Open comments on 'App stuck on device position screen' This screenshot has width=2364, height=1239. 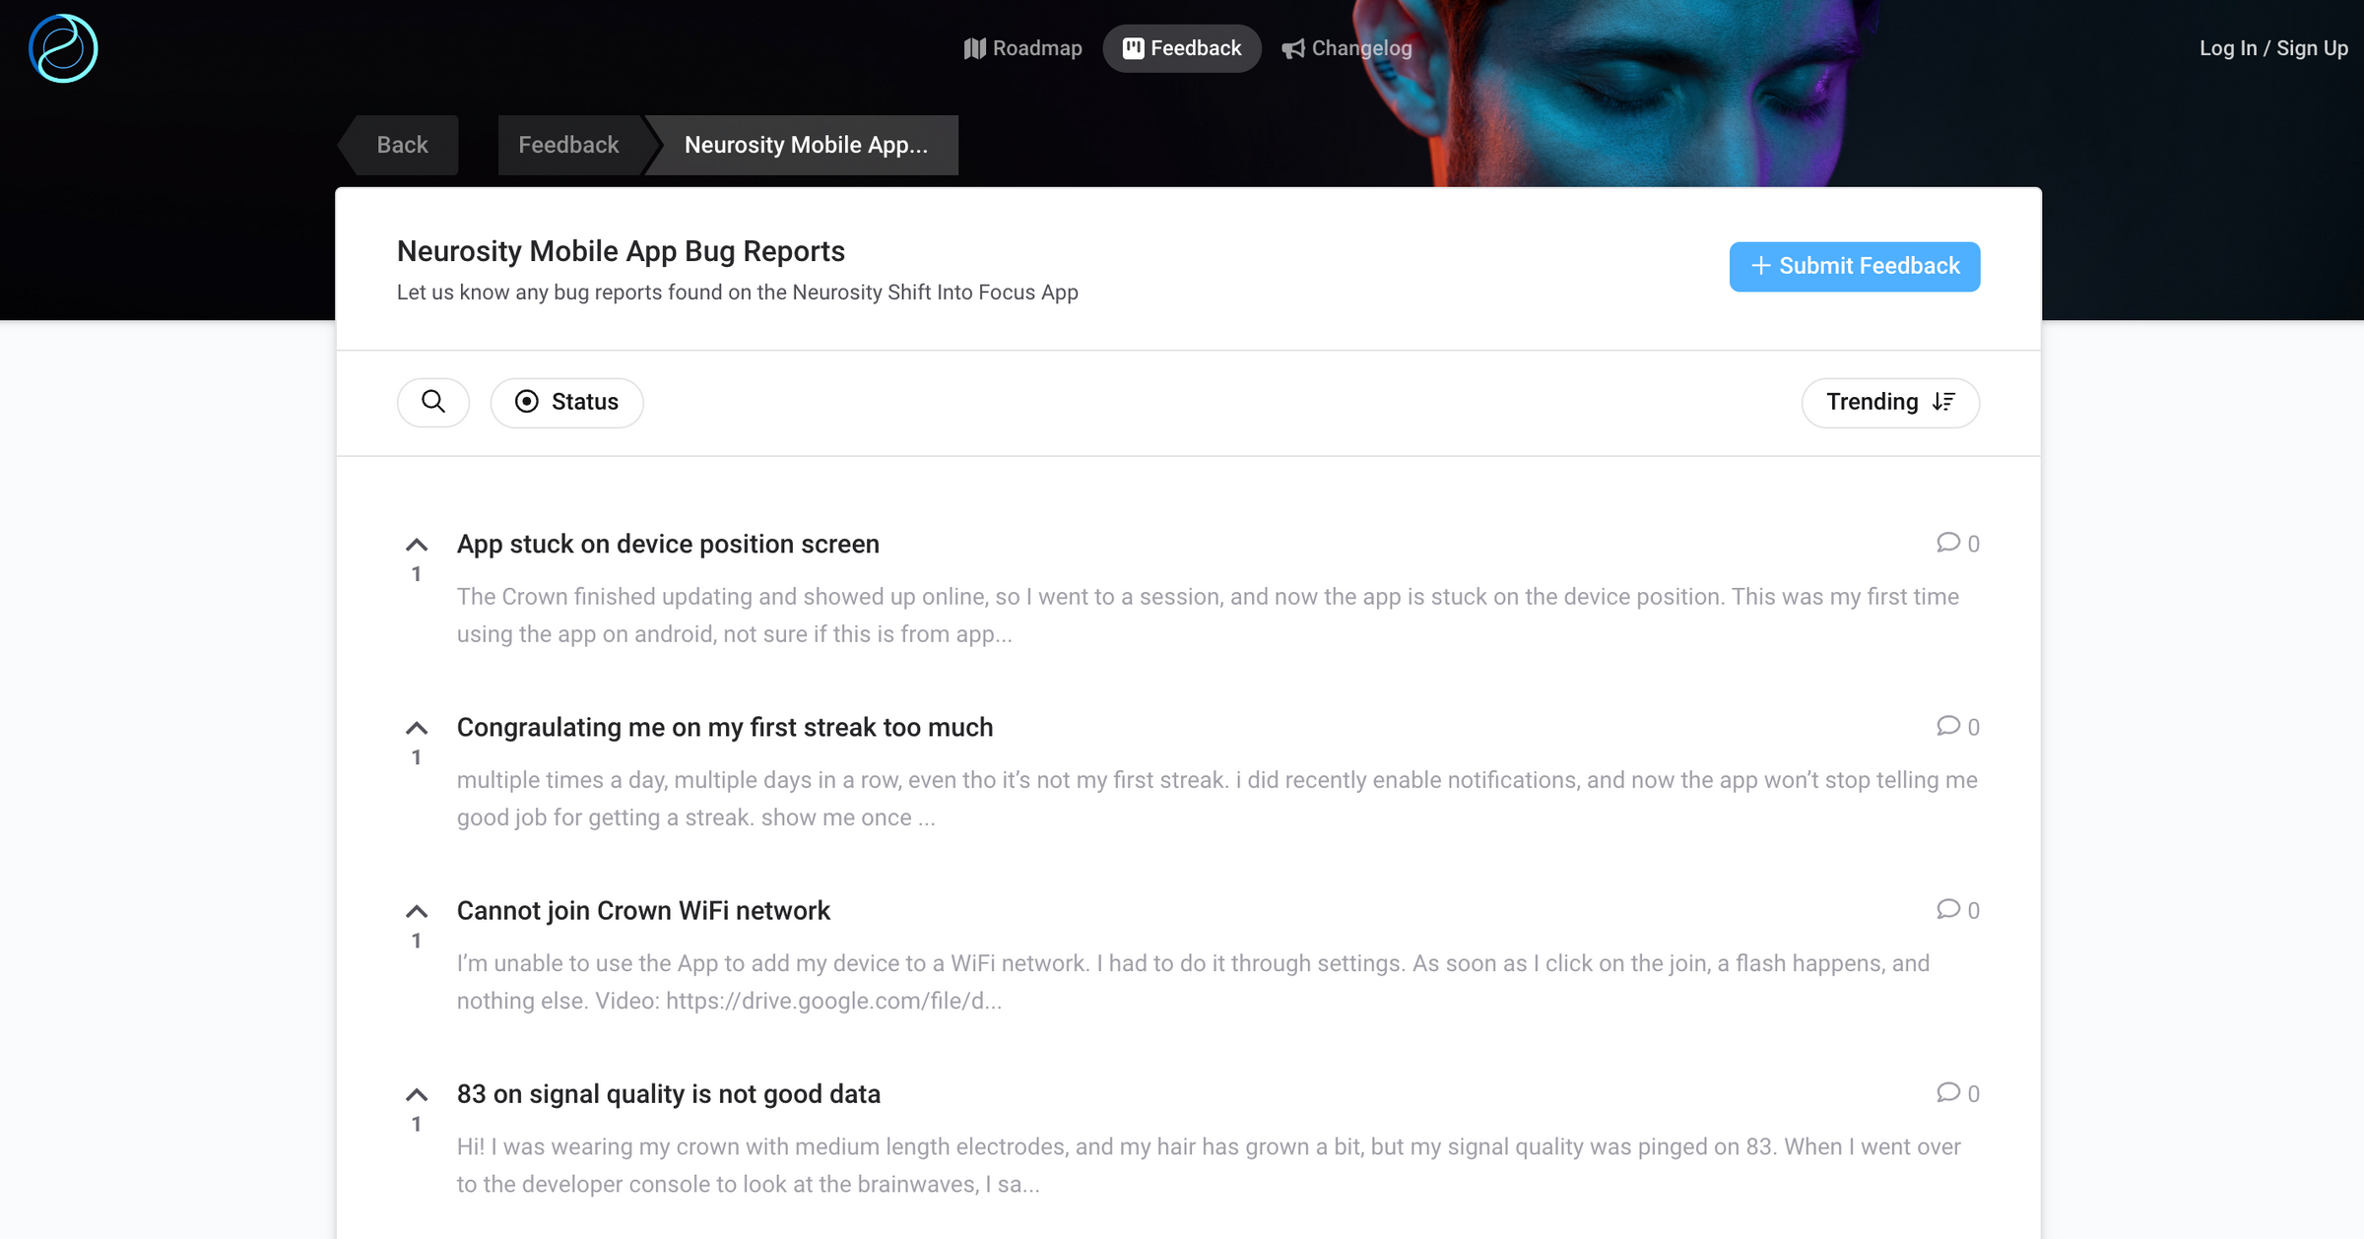(x=1956, y=543)
